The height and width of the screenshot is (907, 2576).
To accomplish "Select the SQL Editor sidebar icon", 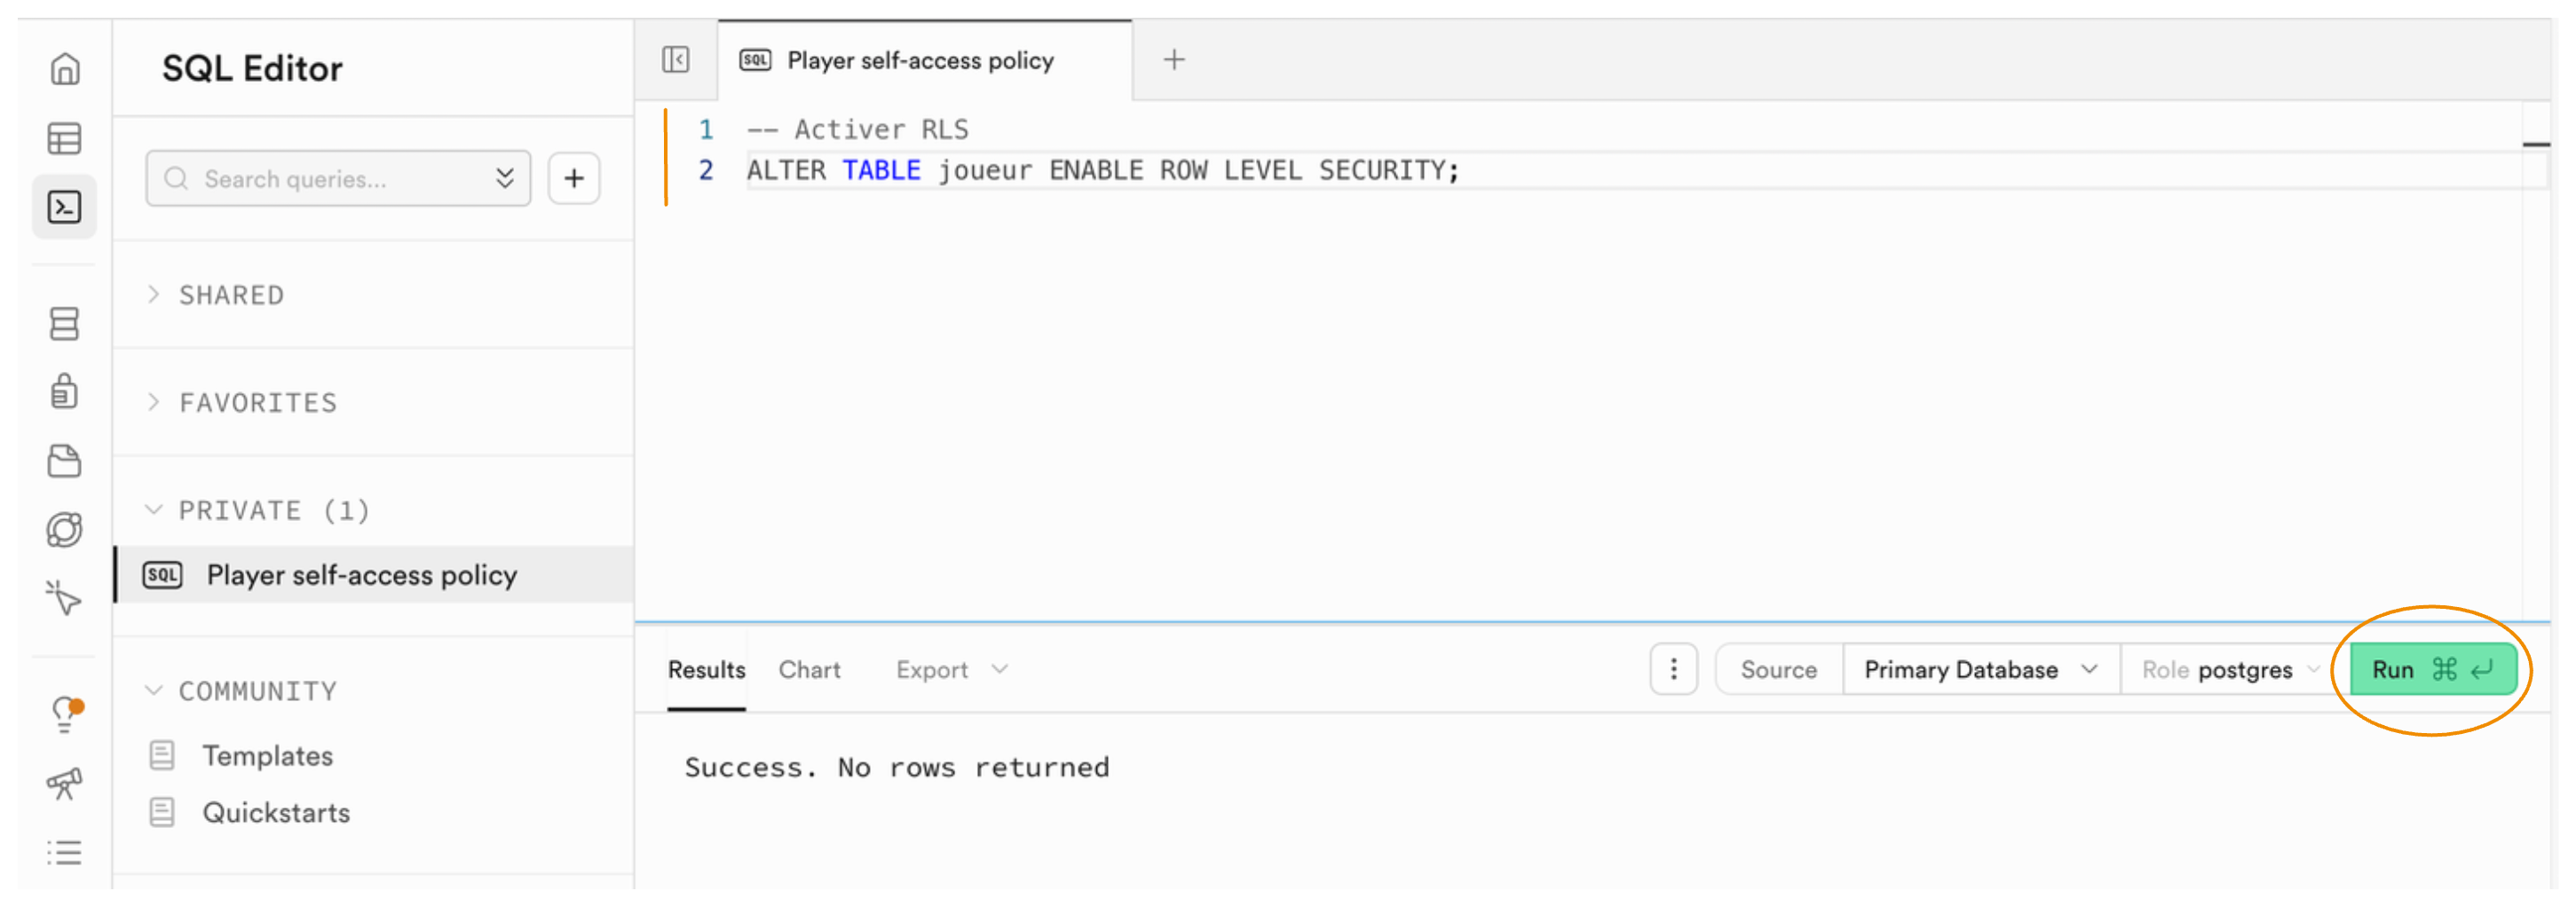I will click(65, 207).
